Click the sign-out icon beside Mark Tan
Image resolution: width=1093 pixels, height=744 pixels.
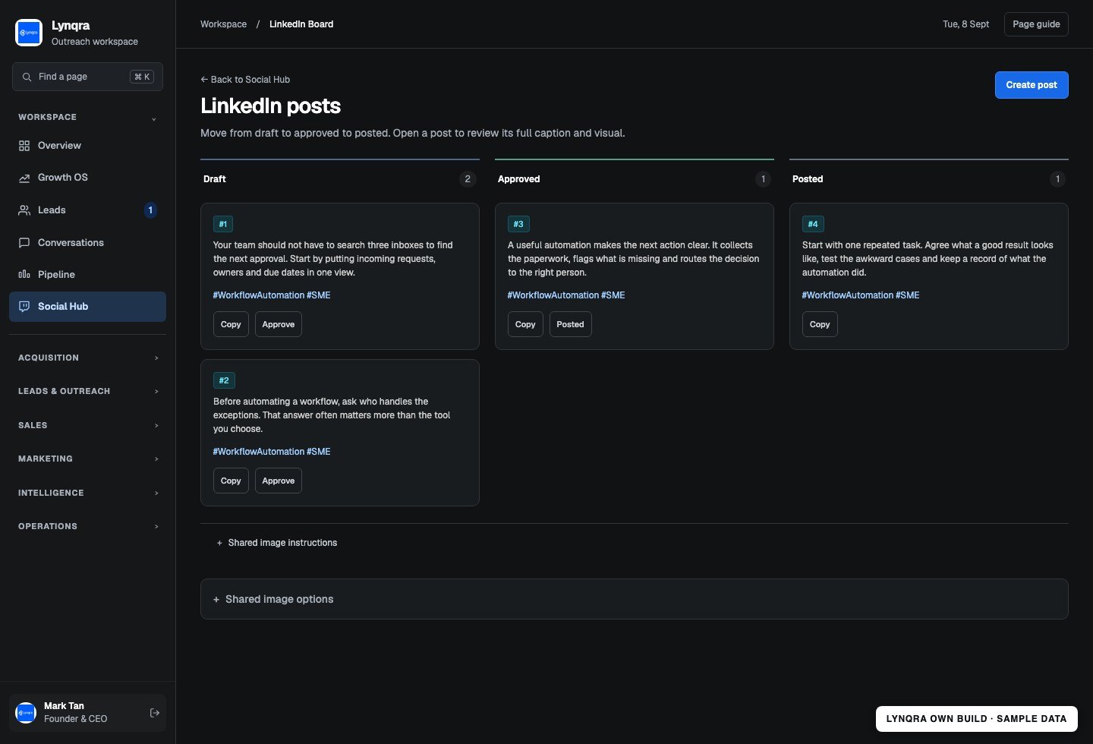pos(155,713)
